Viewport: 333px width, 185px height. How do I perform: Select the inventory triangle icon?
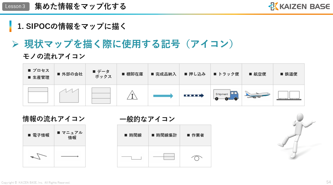[132, 96]
